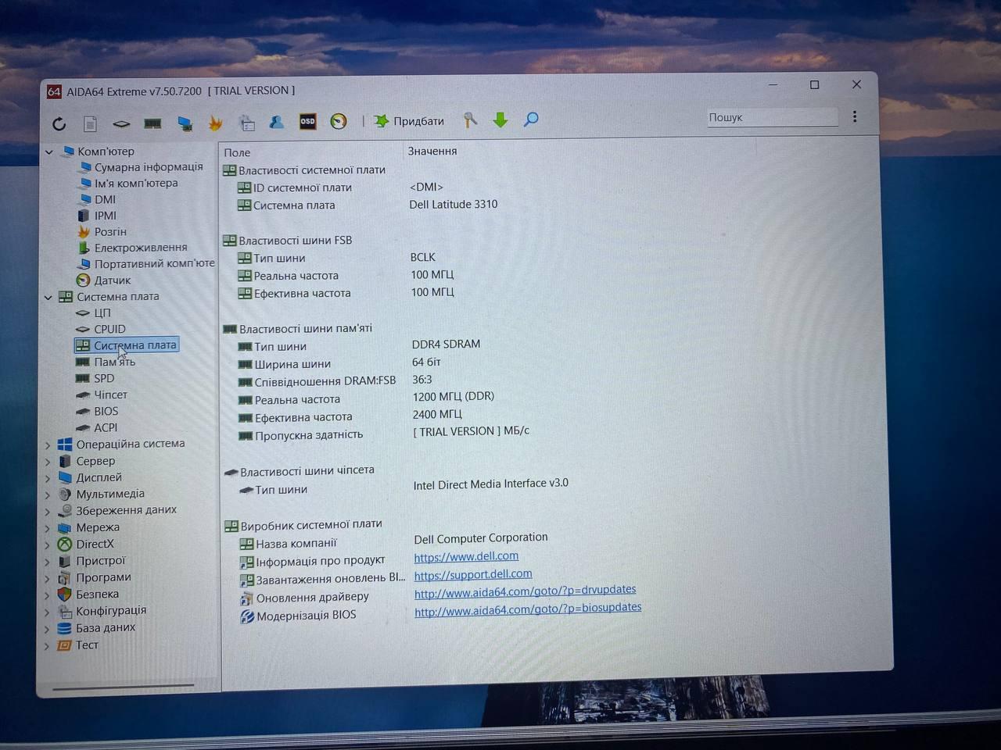Click the CPU chip toolbar icon

click(121, 123)
